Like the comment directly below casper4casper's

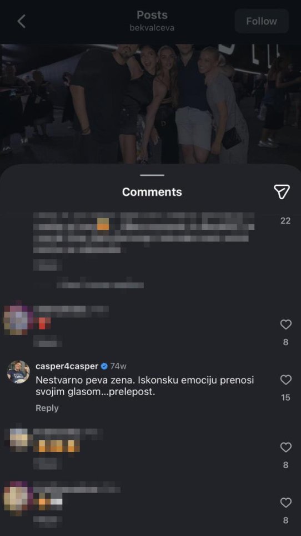(285, 447)
